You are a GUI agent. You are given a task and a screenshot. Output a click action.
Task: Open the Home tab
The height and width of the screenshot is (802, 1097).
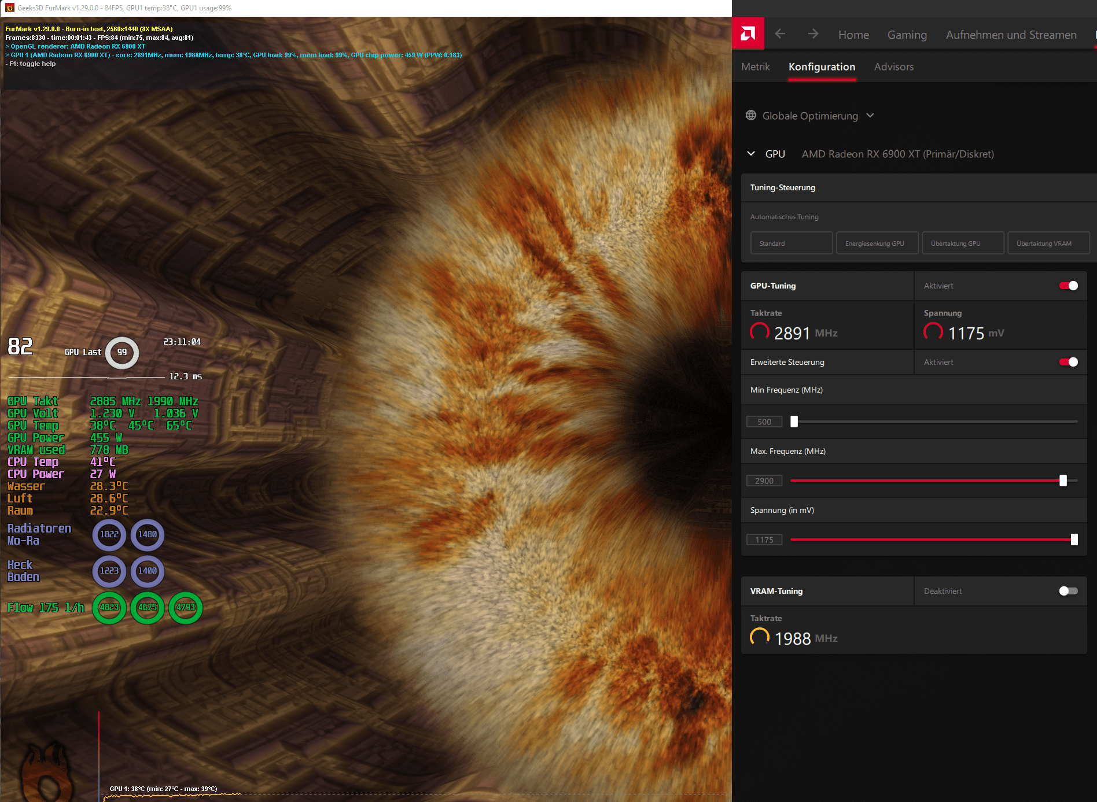coord(853,35)
